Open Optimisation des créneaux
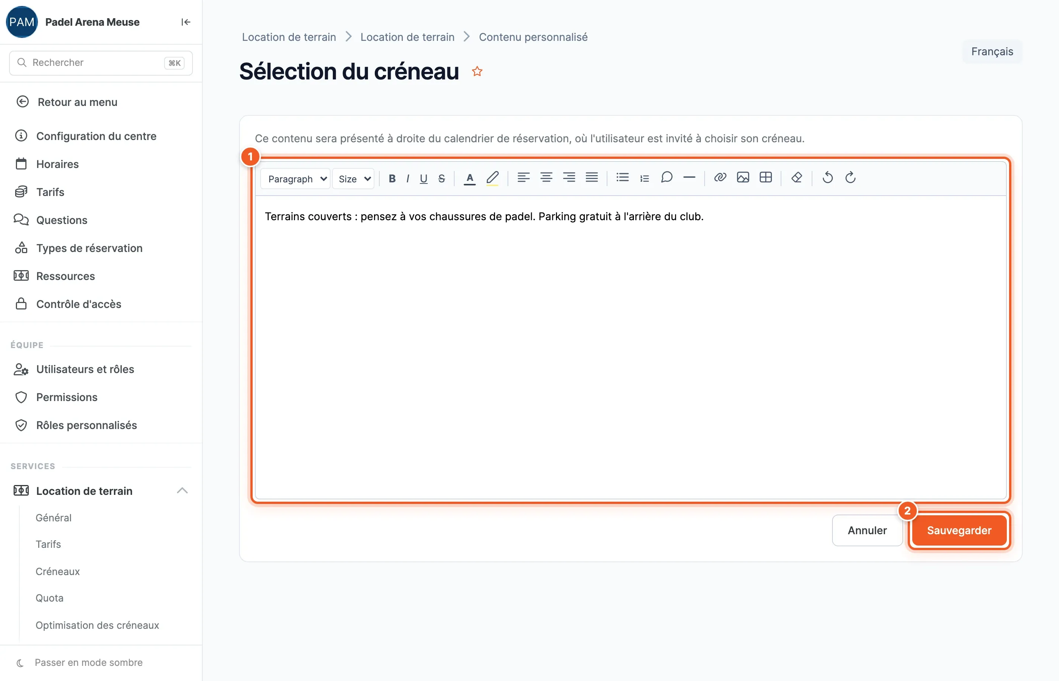This screenshot has width=1059, height=681. pos(97,625)
